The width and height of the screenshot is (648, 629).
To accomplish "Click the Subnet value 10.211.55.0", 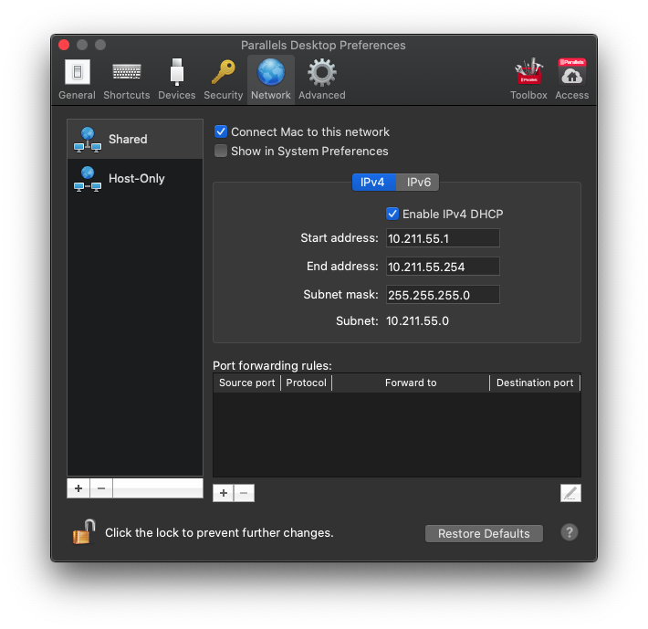I will pos(417,321).
